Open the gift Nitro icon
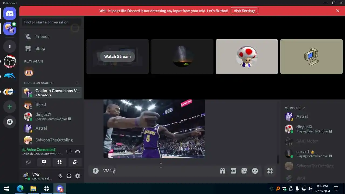Viewport: 345px width, 194px height. pyautogui.click(x=223, y=171)
